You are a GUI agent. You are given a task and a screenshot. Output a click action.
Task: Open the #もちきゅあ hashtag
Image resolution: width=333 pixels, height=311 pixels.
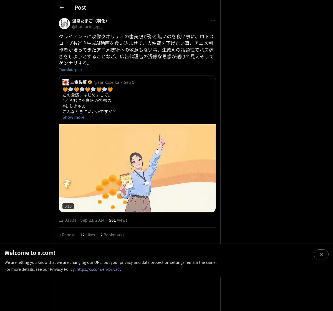(74, 106)
